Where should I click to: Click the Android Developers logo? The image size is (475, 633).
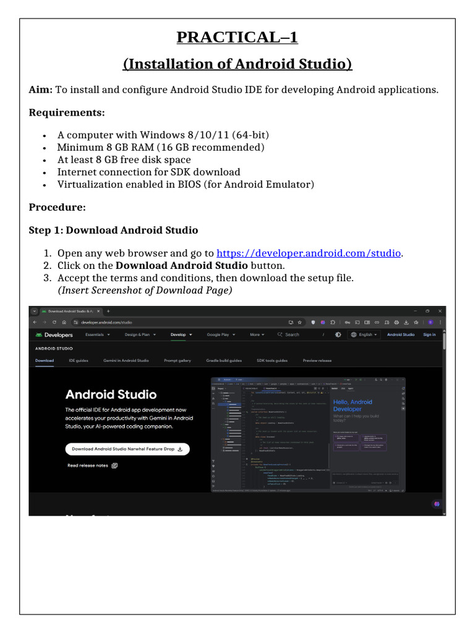point(54,334)
